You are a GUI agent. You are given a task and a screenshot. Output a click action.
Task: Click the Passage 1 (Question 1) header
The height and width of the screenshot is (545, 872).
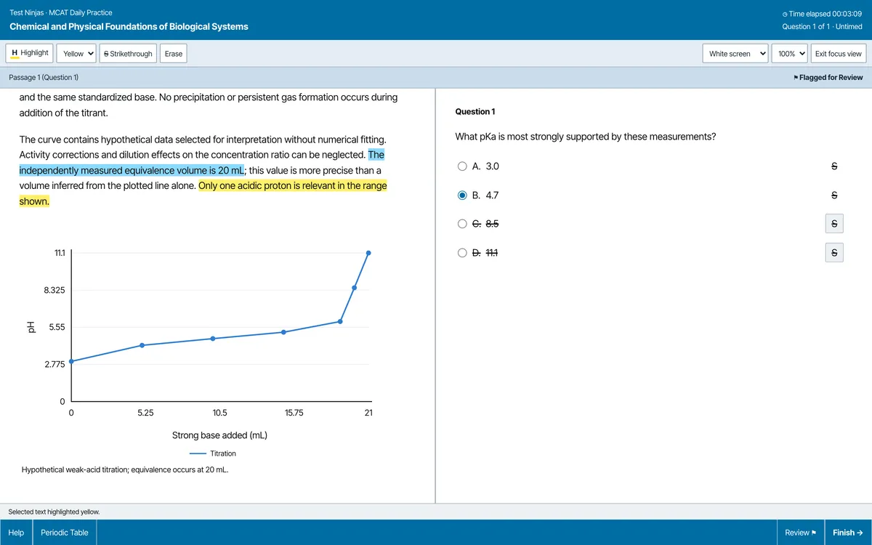pyautogui.click(x=44, y=78)
